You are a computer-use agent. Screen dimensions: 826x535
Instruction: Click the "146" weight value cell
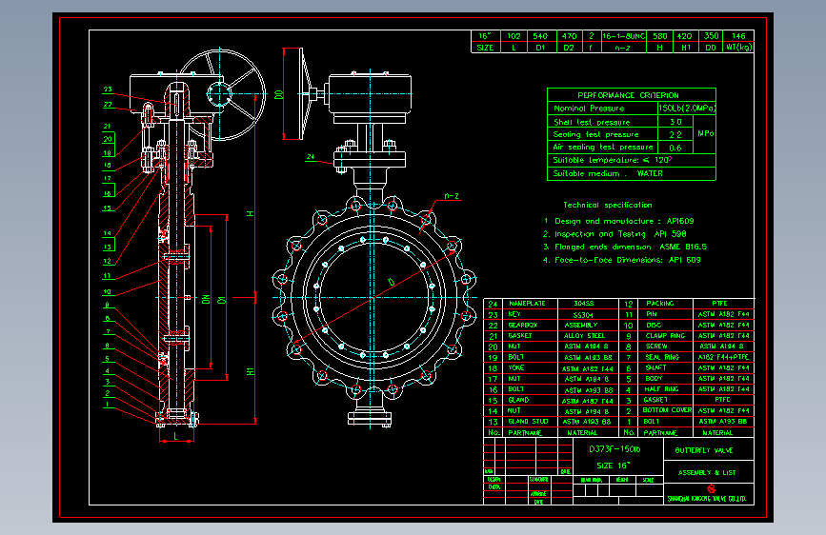(x=738, y=36)
